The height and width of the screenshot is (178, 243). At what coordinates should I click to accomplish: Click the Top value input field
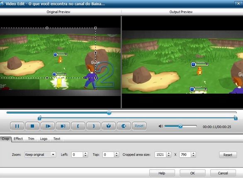pyautogui.click(x=109, y=154)
